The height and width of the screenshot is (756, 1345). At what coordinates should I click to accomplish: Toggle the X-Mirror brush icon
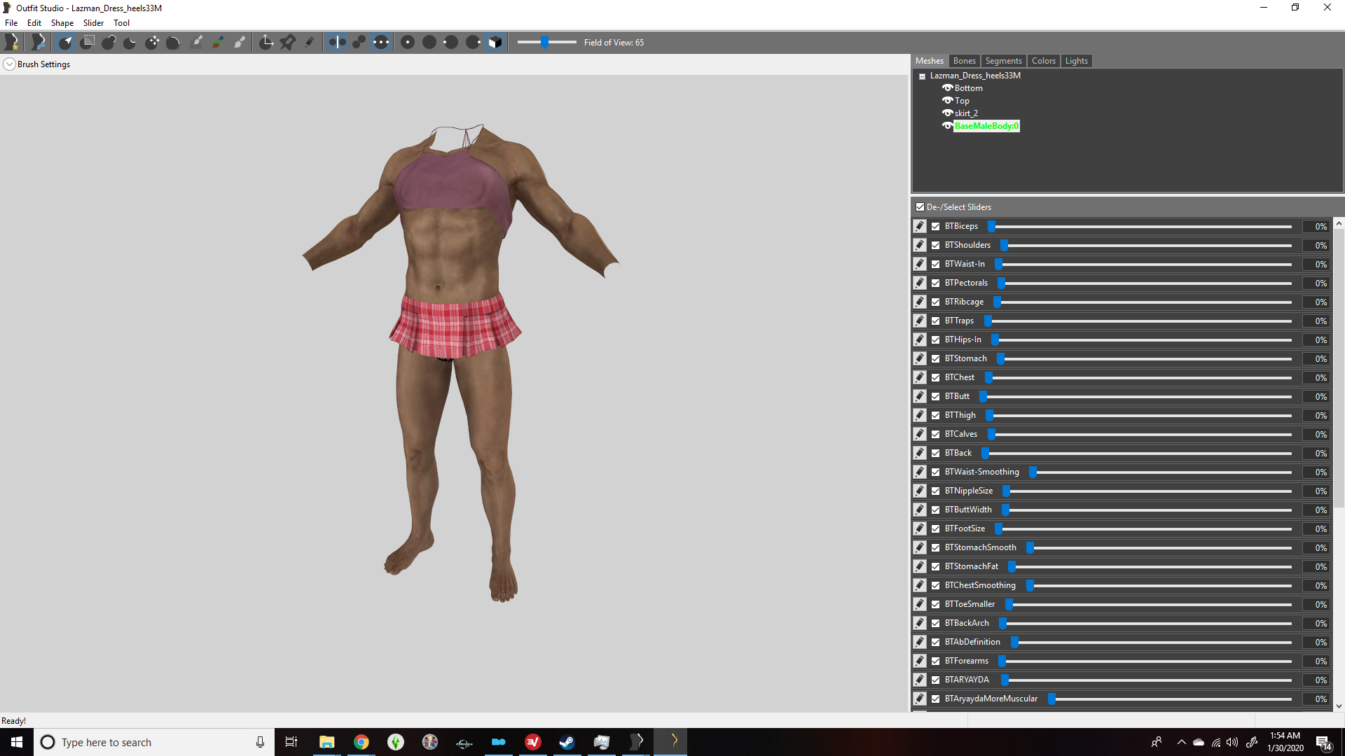coord(338,43)
